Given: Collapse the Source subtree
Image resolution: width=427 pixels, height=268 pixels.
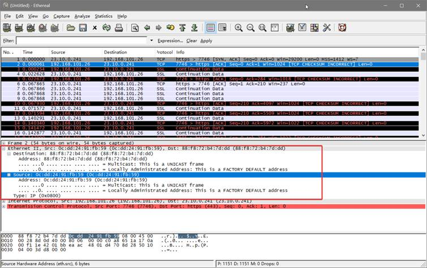Looking at the screenshot, I should 8,175.
